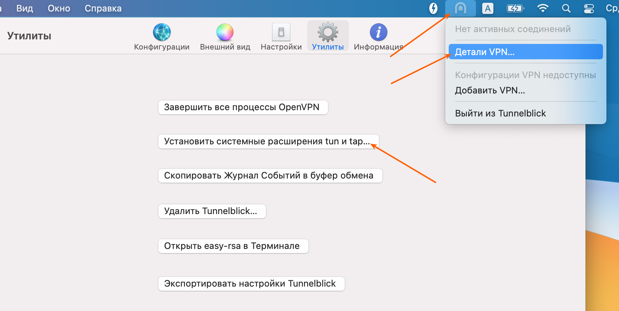Open the Окно menu

[59, 8]
